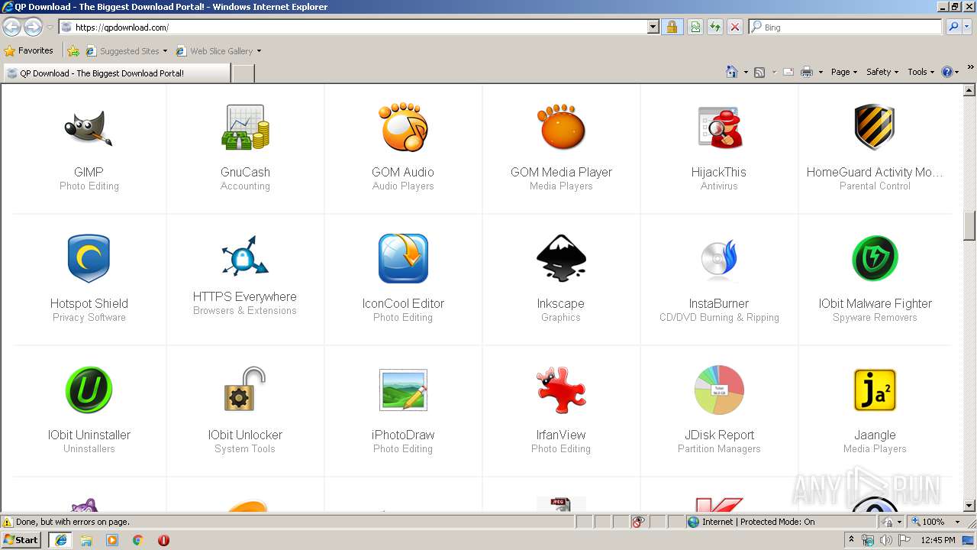Open the Tools menu dropdown

point(921,72)
